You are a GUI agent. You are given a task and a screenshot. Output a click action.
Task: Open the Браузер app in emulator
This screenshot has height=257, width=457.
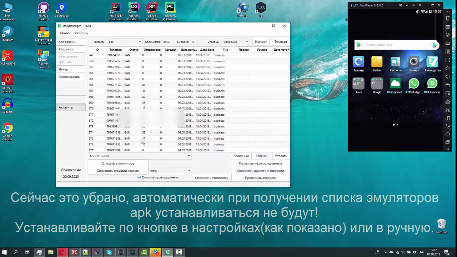click(358, 62)
